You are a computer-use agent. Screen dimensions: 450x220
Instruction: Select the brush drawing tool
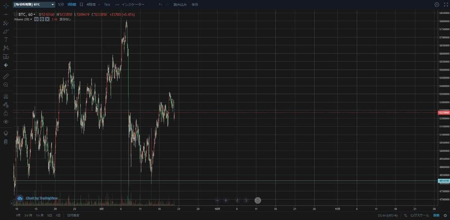[x=6, y=31]
